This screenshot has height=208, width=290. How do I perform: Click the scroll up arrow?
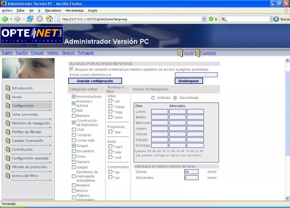tap(287, 60)
